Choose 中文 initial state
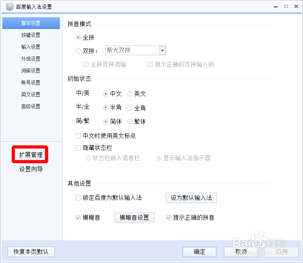 coord(105,94)
